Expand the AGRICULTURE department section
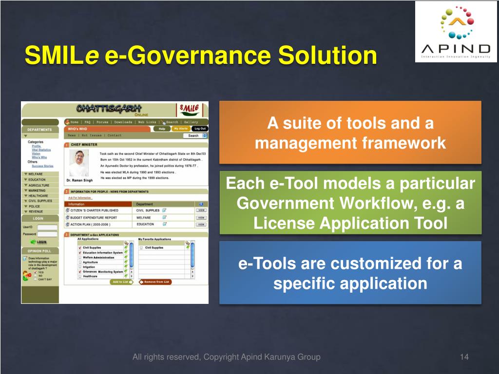This screenshot has height=374, width=499. pyautogui.click(x=40, y=185)
